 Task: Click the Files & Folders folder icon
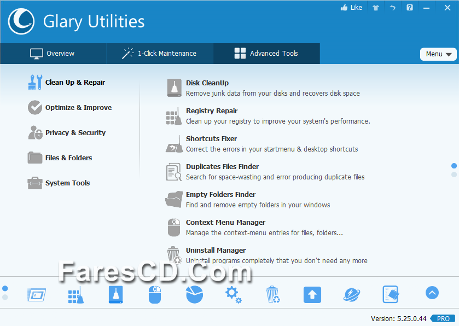point(35,158)
